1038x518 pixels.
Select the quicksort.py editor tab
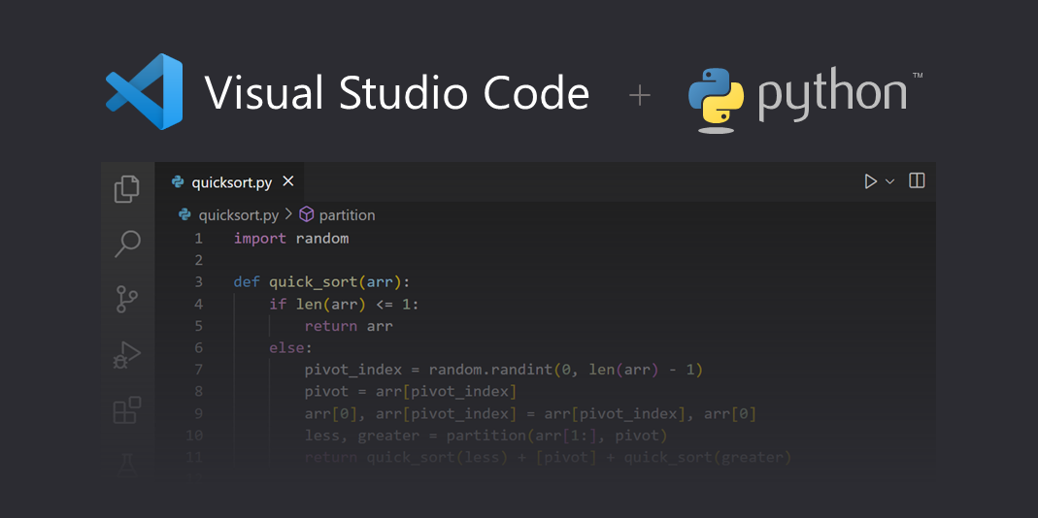click(x=231, y=182)
